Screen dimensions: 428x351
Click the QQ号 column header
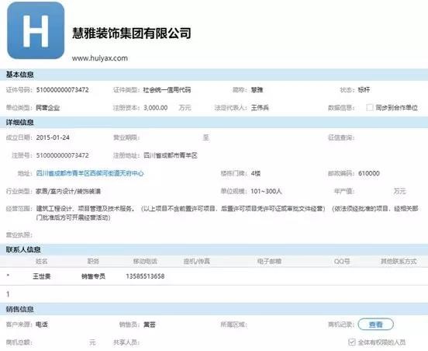pyautogui.click(x=342, y=262)
